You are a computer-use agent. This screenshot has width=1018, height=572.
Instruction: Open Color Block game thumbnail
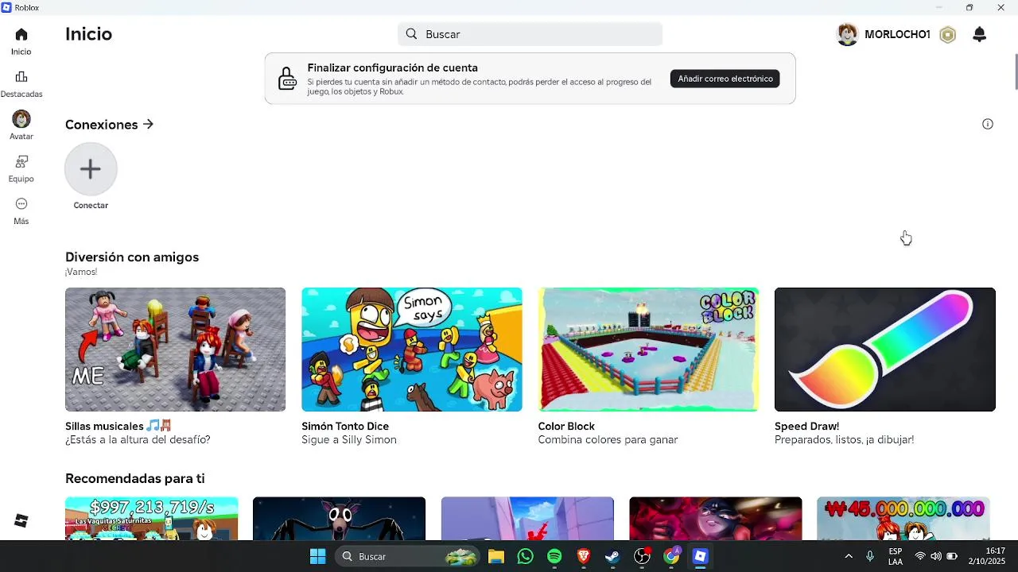pyautogui.click(x=648, y=350)
